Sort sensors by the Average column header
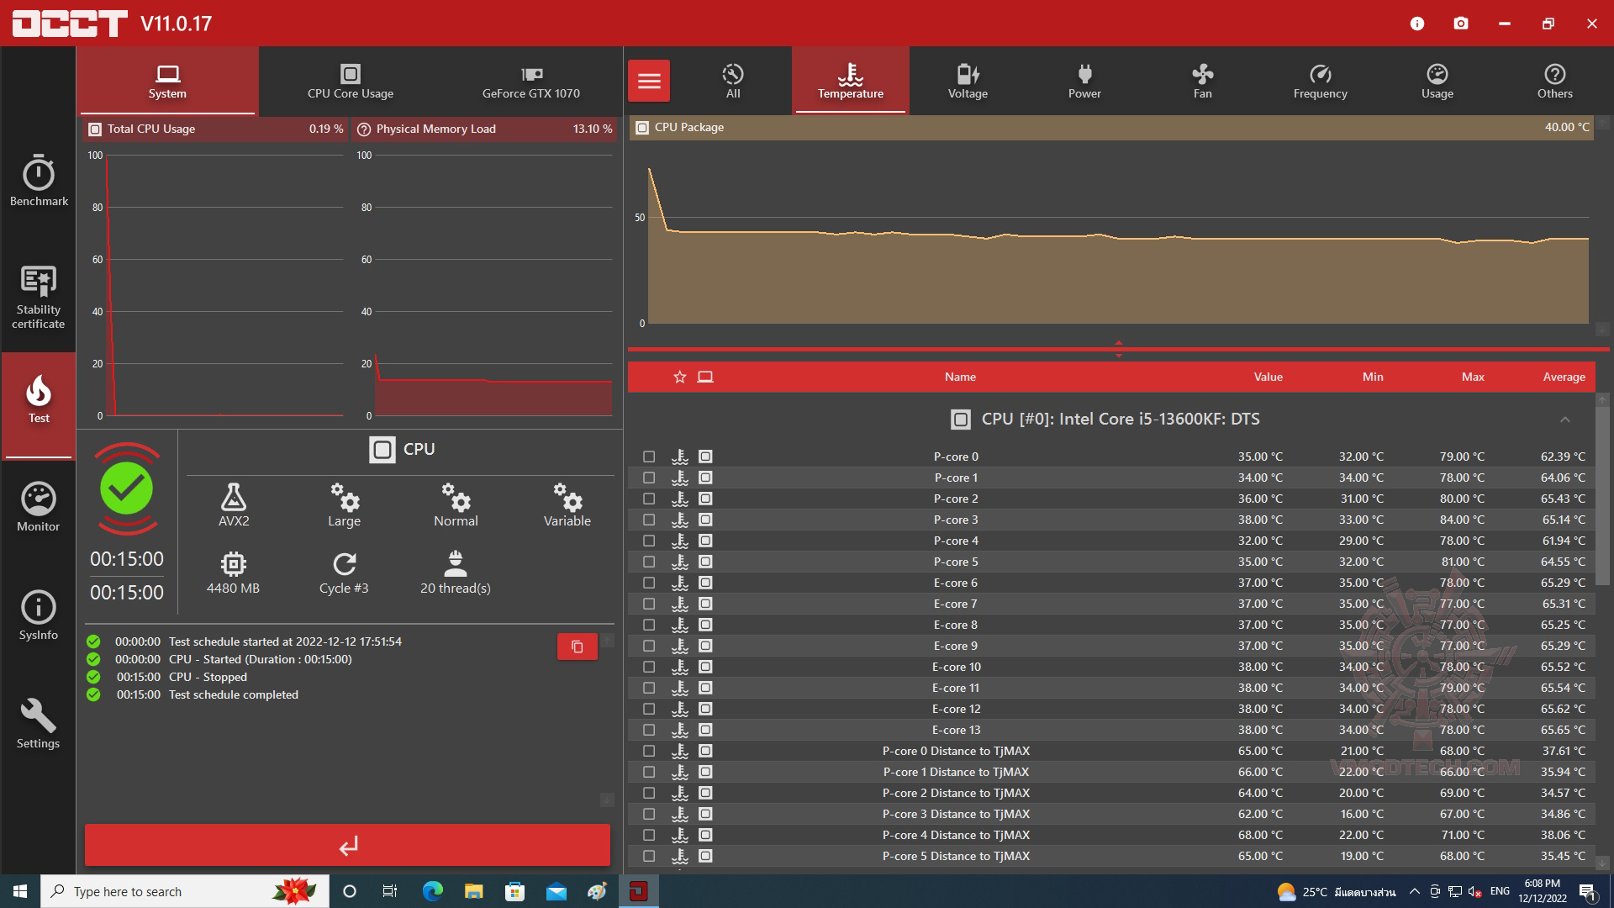1614x908 pixels. tap(1563, 377)
